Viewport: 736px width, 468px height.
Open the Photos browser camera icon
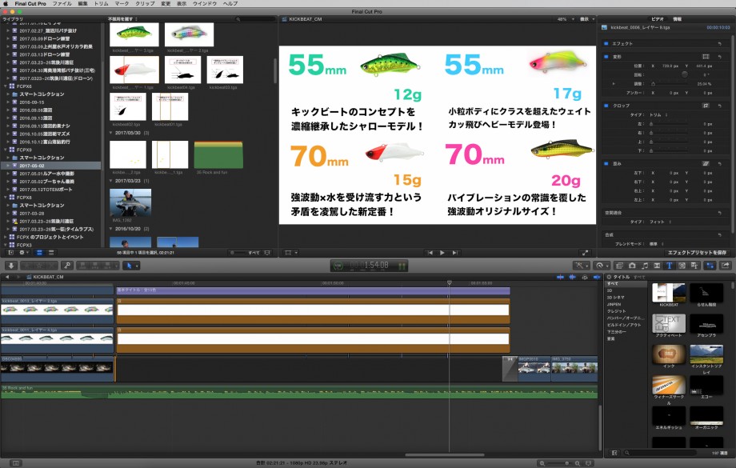[x=632, y=266]
